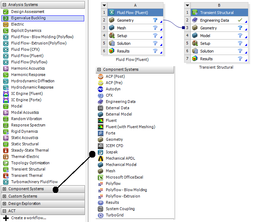Click the Create a workflow link

(x=28, y=218)
